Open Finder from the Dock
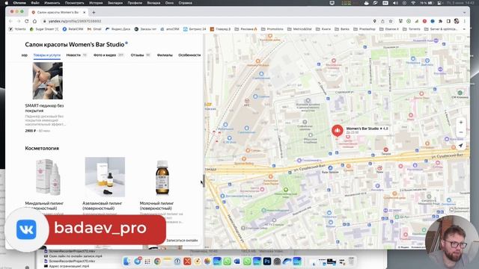The image size is (479, 269). tap(127, 261)
